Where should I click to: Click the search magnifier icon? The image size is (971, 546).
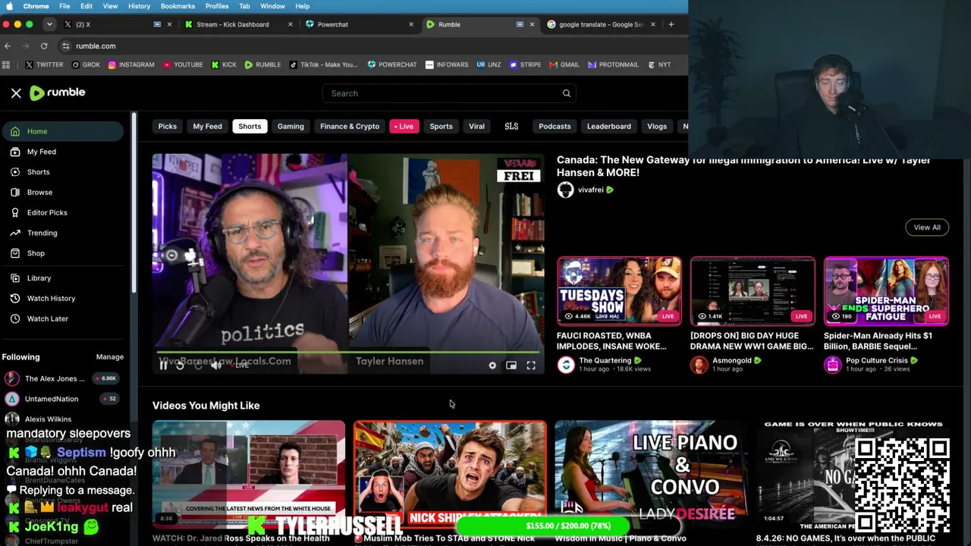(566, 93)
